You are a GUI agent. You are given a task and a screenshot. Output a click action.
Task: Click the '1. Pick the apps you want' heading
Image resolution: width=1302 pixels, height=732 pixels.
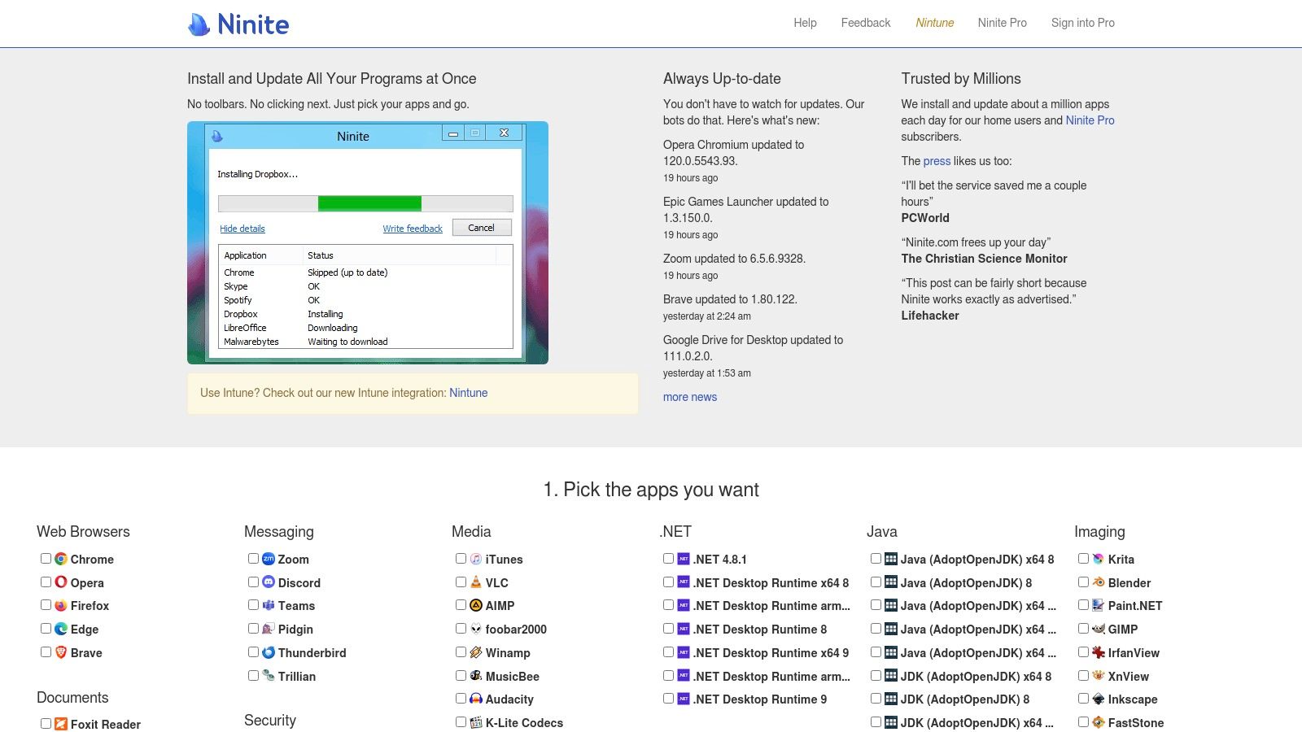point(651,490)
